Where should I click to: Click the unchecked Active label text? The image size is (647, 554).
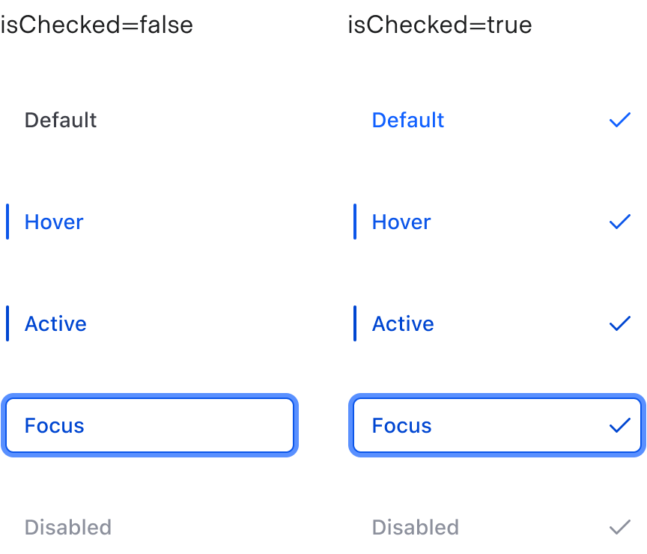(55, 323)
